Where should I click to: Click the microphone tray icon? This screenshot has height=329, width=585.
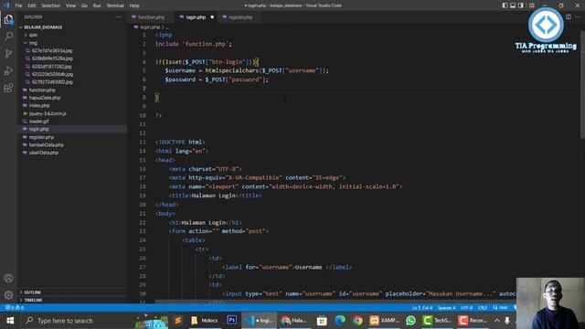[x=507, y=321]
